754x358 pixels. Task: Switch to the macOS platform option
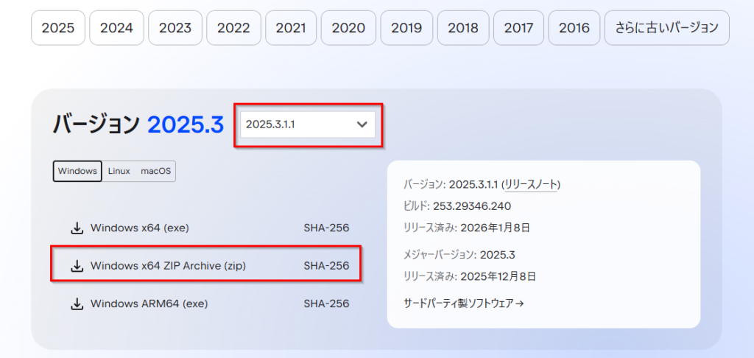tap(155, 171)
